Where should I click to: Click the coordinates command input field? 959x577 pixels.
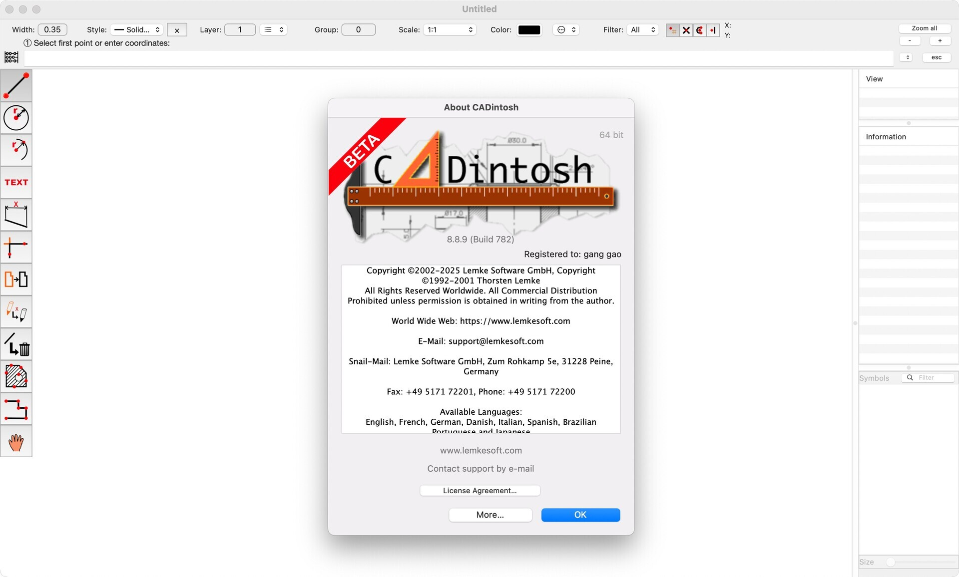[x=459, y=58]
